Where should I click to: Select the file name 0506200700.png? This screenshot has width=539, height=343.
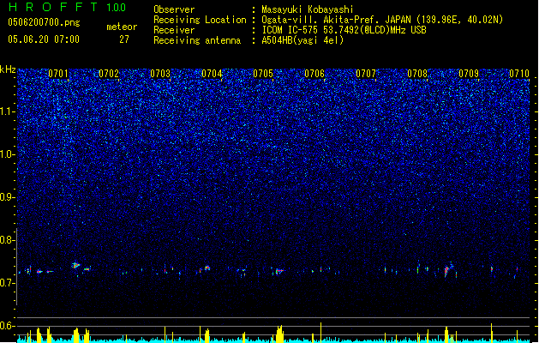(44, 22)
